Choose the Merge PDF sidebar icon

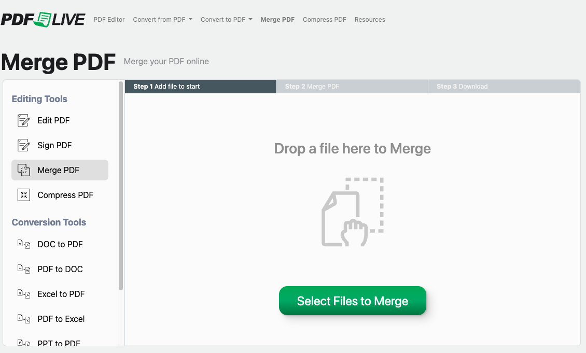[x=23, y=170]
